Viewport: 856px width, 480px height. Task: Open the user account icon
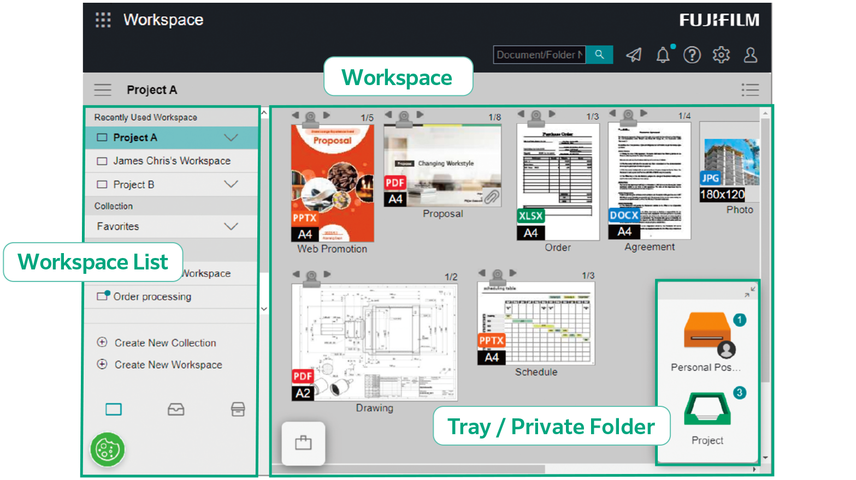(x=751, y=55)
